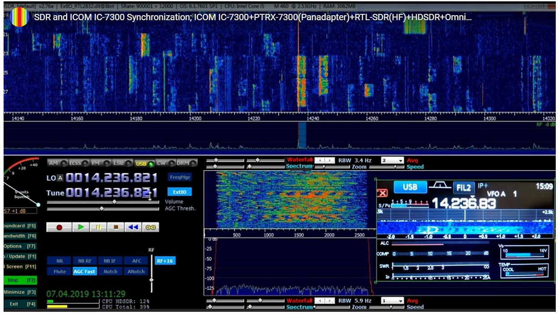Click the 14240 label on frequency scale

313,119
